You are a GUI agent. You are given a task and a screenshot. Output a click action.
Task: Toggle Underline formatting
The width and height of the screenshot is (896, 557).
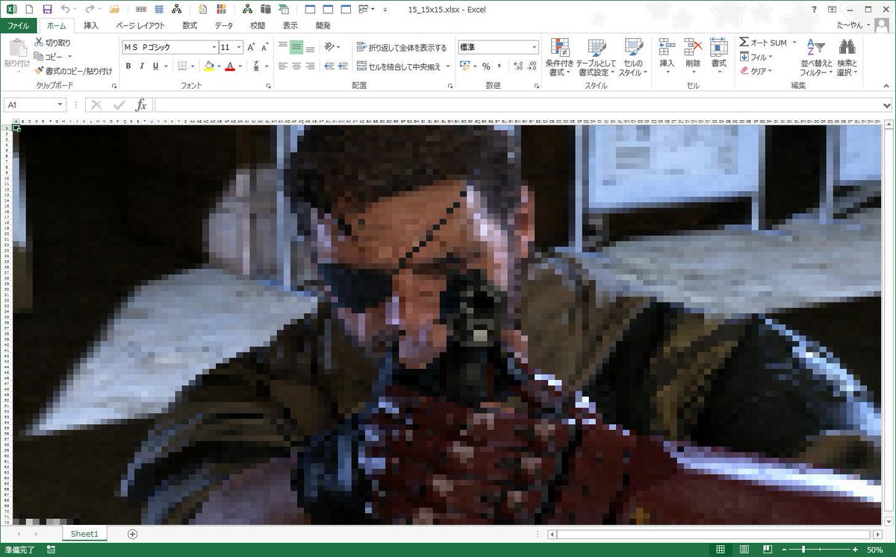coord(155,66)
